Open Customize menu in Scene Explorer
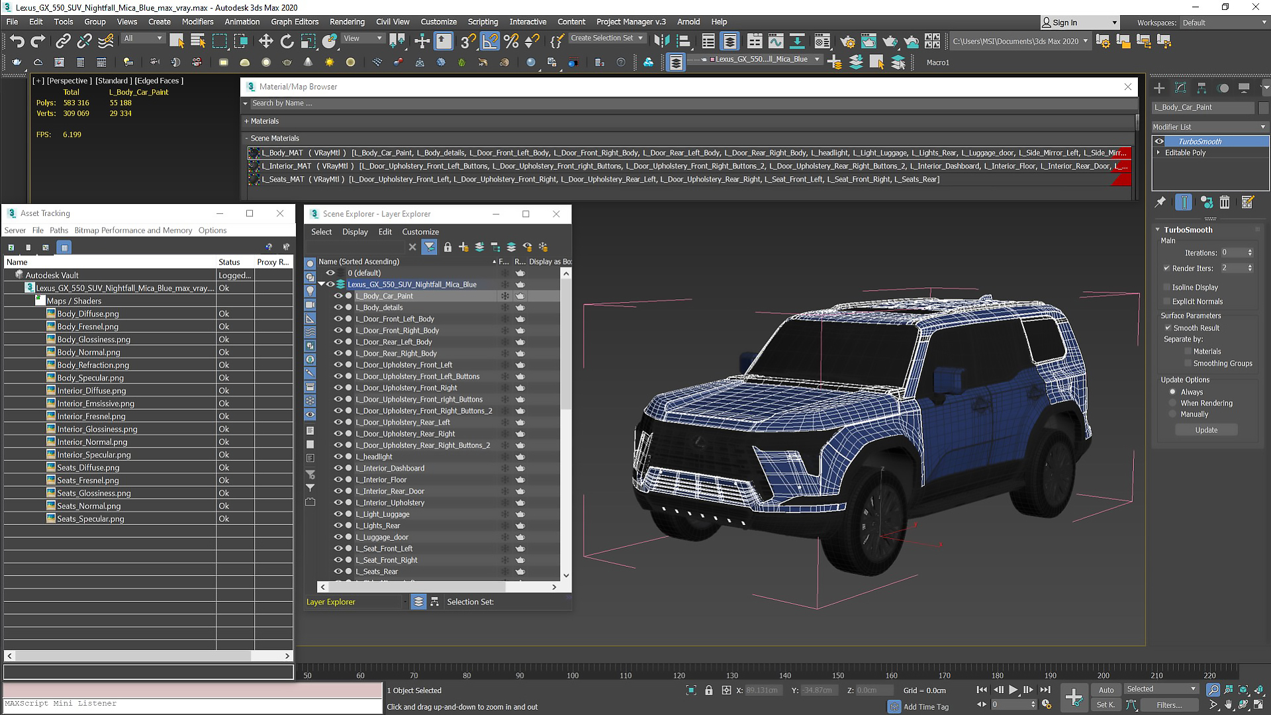Screen dimensions: 1271x715 pyautogui.click(x=420, y=232)
